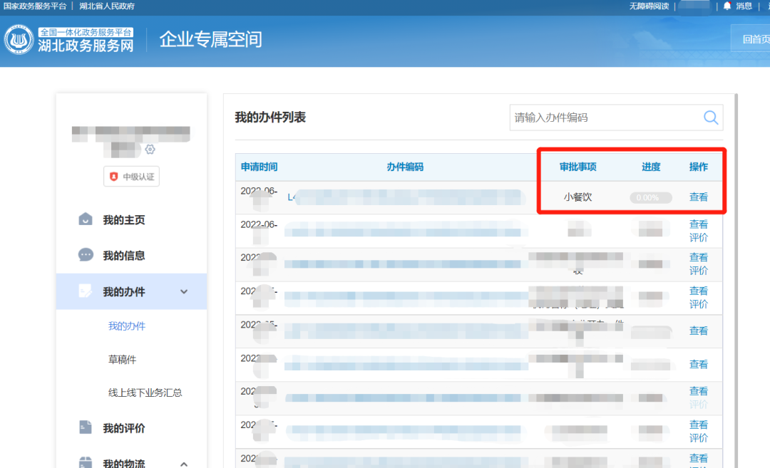The height and width of the screenshot is (468, 770).
Task: Click the 0.00% progress bar for 小餐饮
Action: pos(650,197)
